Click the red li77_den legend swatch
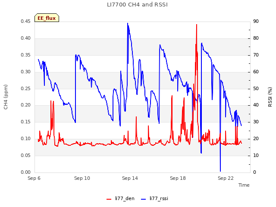This screenshot has width=276, height=207. click(109, 199)
